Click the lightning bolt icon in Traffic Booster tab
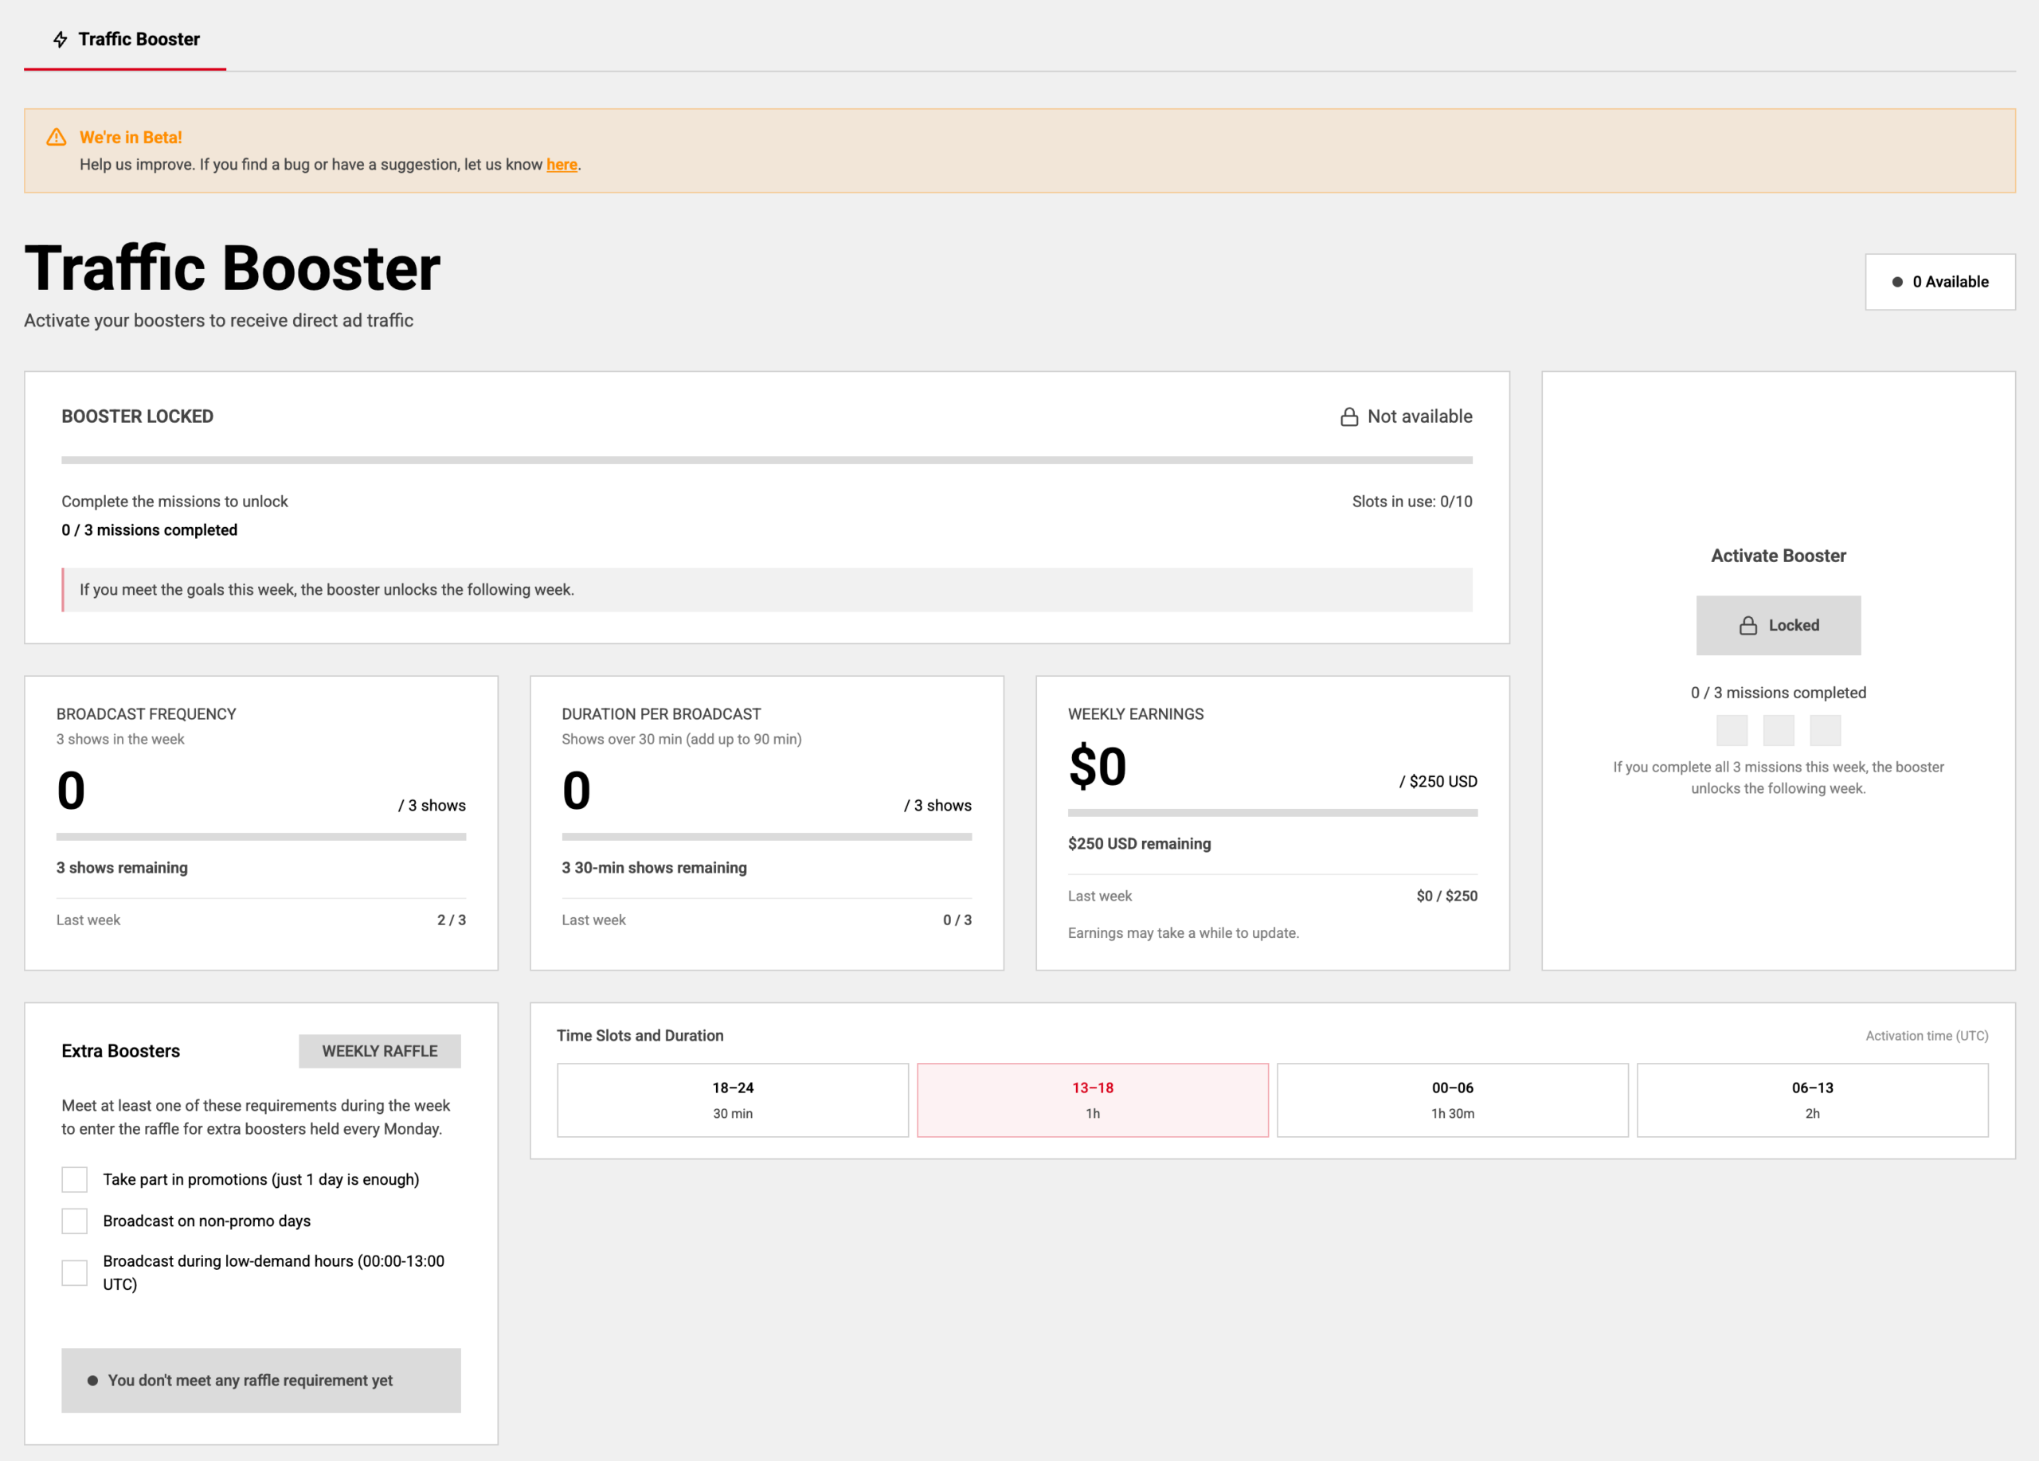 click(x=61, y=40)
